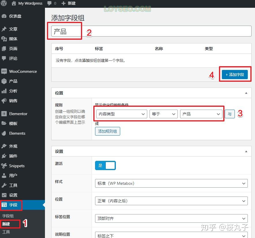This screenshot has height=238, width=255.
Task: Click the 设置 sliders icon in sidebar
Action: [x=4, y=195]
